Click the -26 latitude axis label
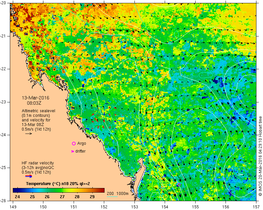This screenshot has width=263, height=210. pos(4,201)
